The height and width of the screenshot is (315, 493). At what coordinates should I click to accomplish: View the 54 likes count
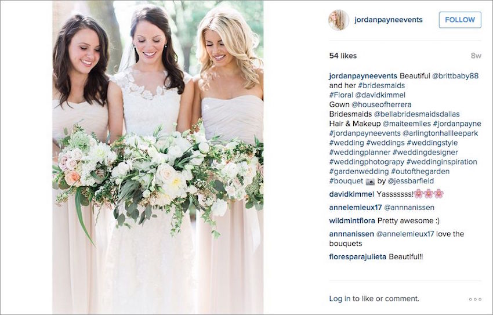(343, 56)
